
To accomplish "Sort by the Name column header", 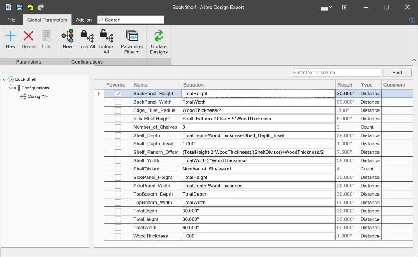I will click(156, 85).
